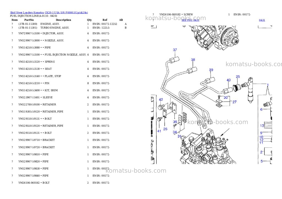Click callout number 42 in diagram

click(x=161, y=99)
